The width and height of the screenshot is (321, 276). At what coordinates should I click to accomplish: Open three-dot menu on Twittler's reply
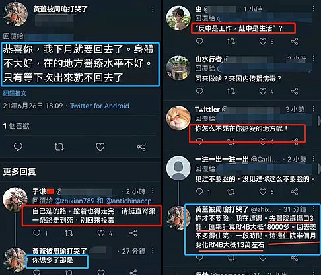(314, 109)
